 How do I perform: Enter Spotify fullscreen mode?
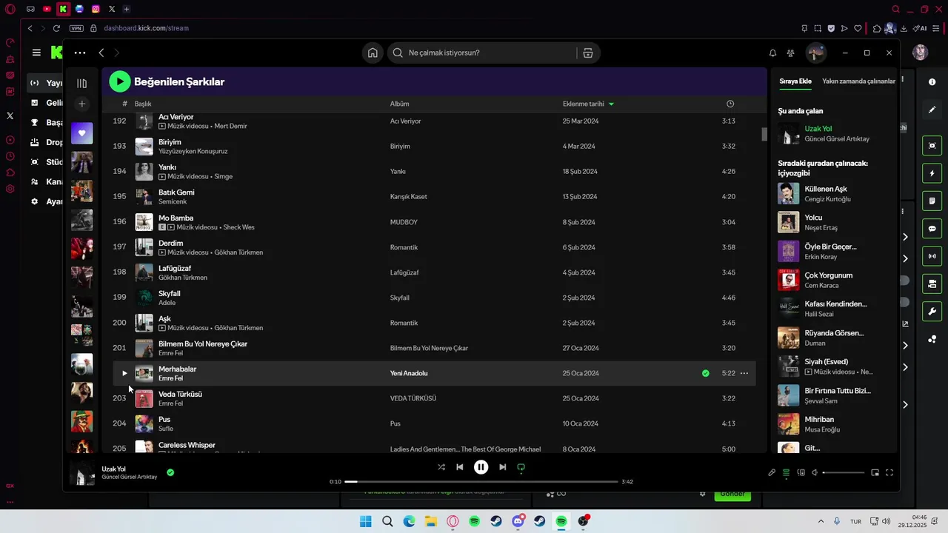[x=889, y=472]
